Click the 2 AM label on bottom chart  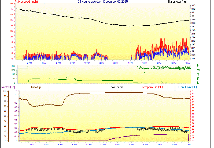tap(32, 145)
